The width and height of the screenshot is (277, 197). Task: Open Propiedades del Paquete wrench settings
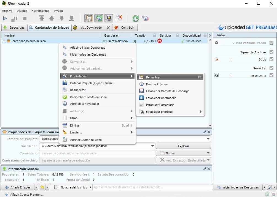coord(205,132)
